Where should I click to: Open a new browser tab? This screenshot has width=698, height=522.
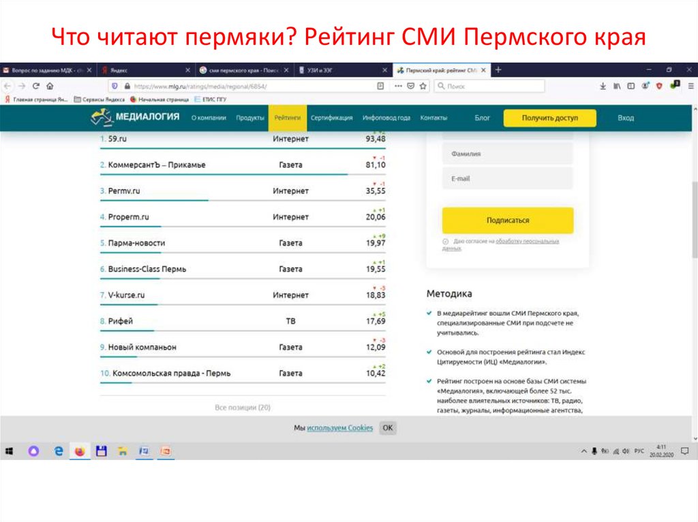tap(498, 70)
